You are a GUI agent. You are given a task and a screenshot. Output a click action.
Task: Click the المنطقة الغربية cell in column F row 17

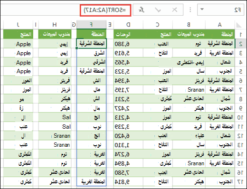(x=91, y=182)
